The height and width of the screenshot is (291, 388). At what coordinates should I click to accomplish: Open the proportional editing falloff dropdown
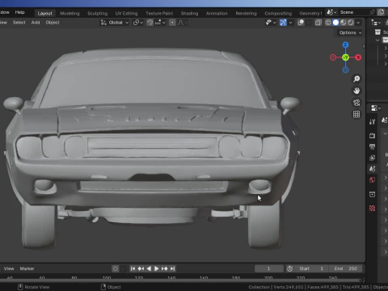(x=182, y=23)
